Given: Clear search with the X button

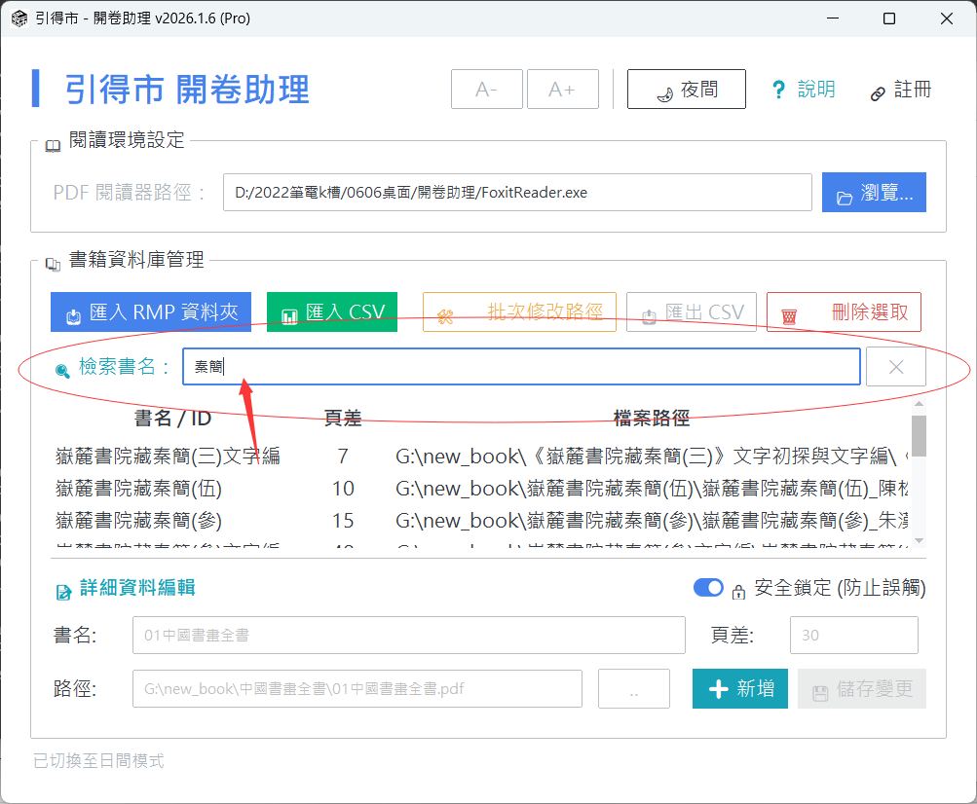Looking at the screenshot, I should [x=895, y=367].
